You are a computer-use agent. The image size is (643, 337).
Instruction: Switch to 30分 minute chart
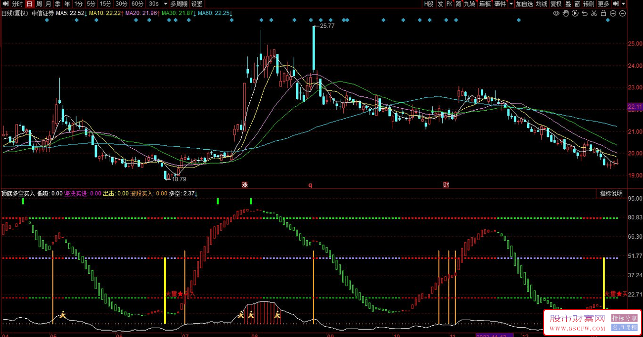[122, 4]
